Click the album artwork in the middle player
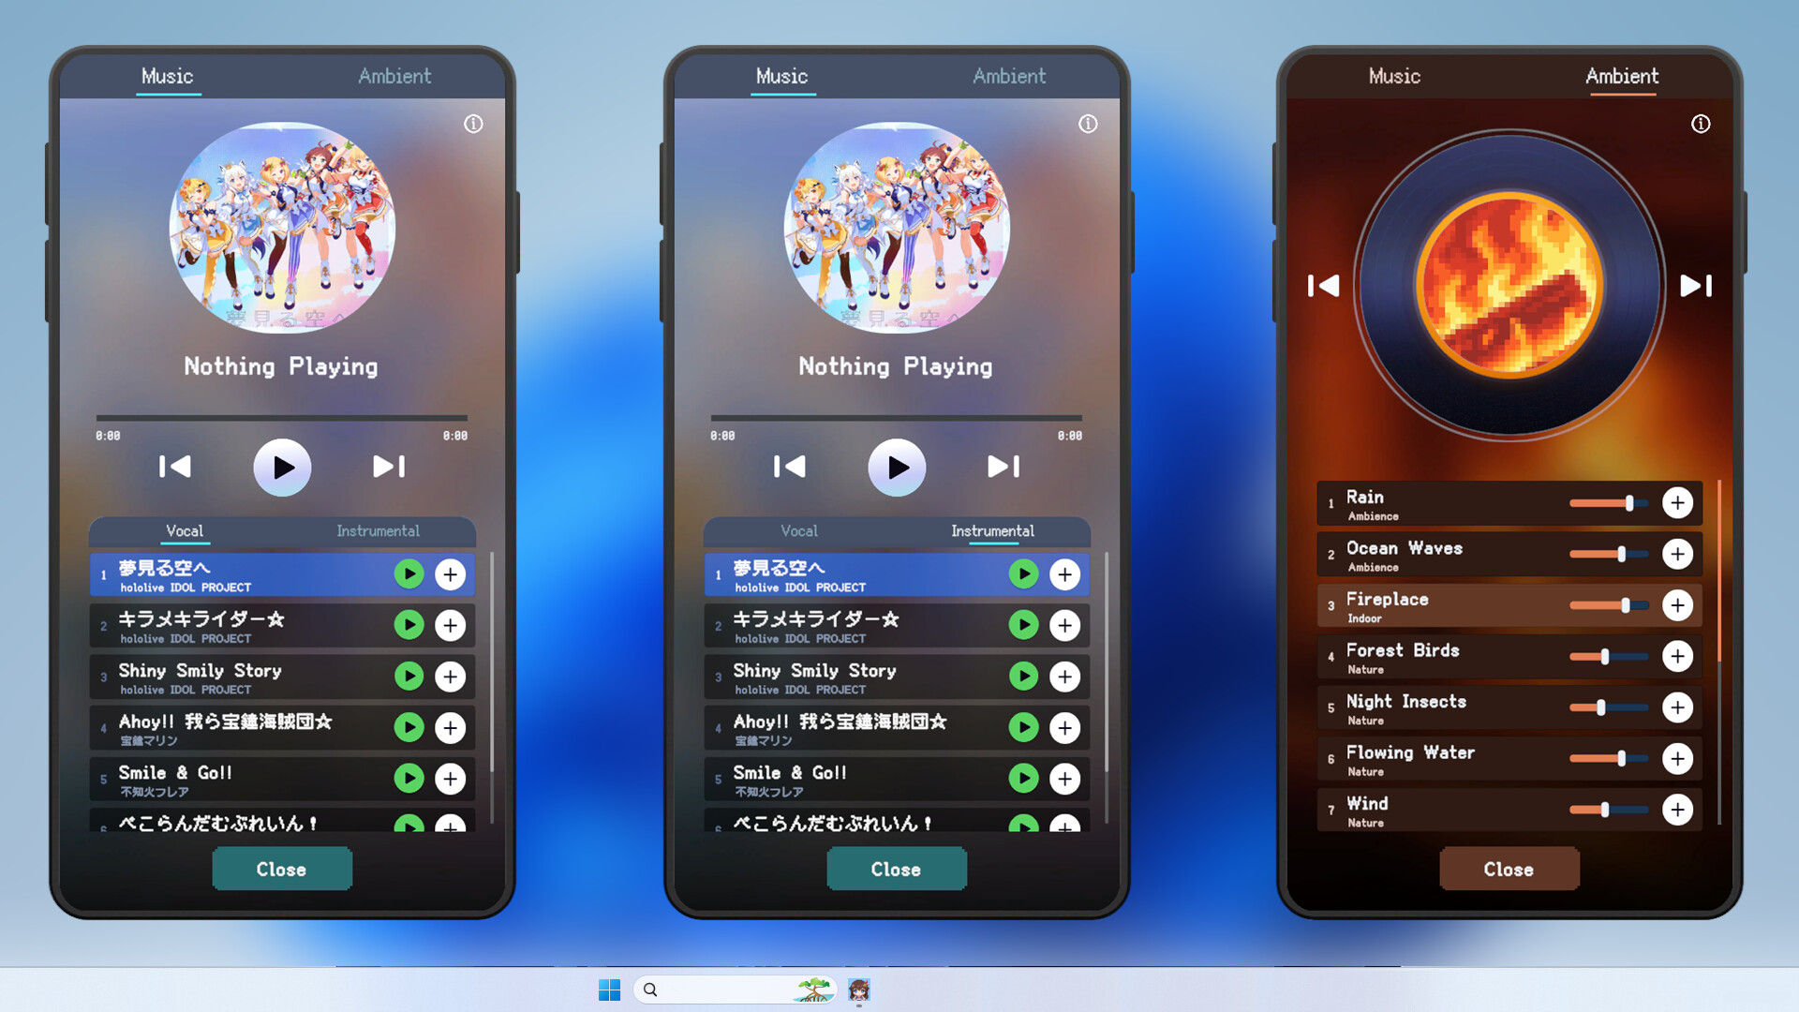 [897, 228]
